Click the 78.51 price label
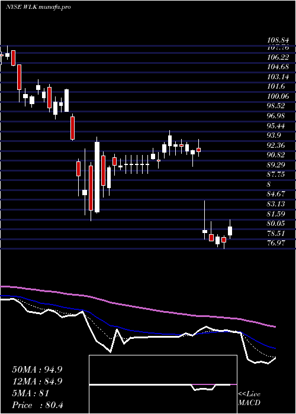 [276, 234]
